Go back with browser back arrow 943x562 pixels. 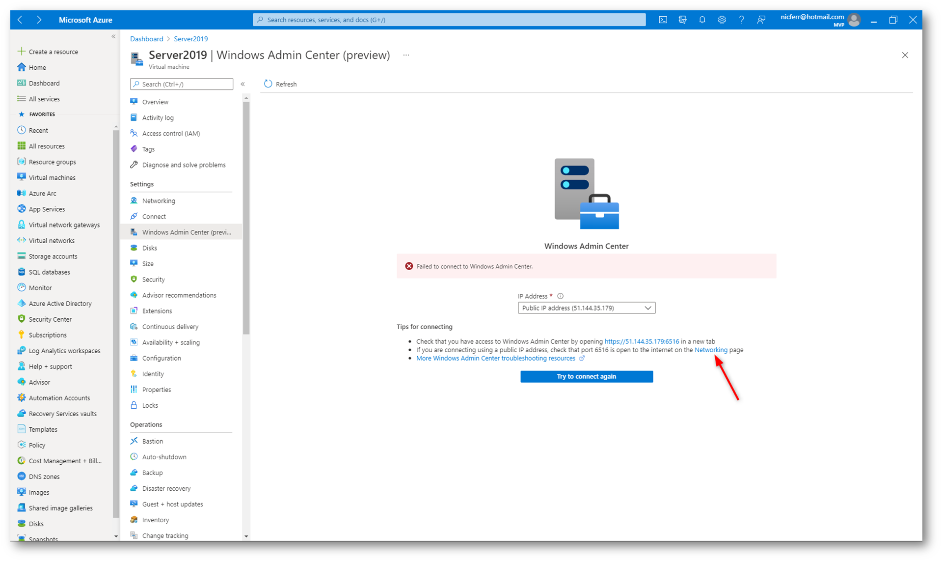click(x=20, y=20)
